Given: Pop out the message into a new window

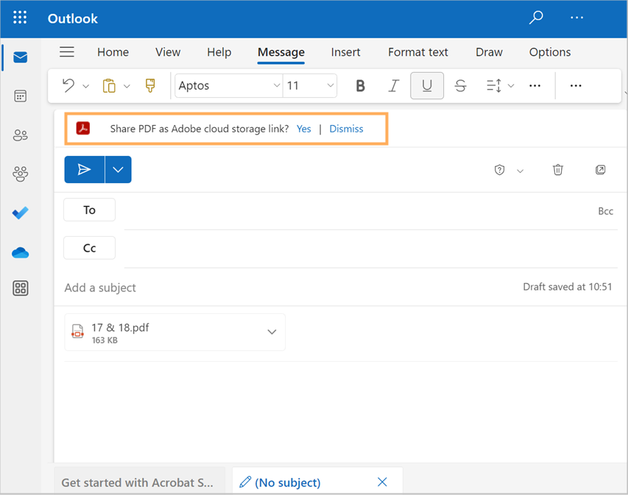Looking at the screenshot, I should coord(600,170).
